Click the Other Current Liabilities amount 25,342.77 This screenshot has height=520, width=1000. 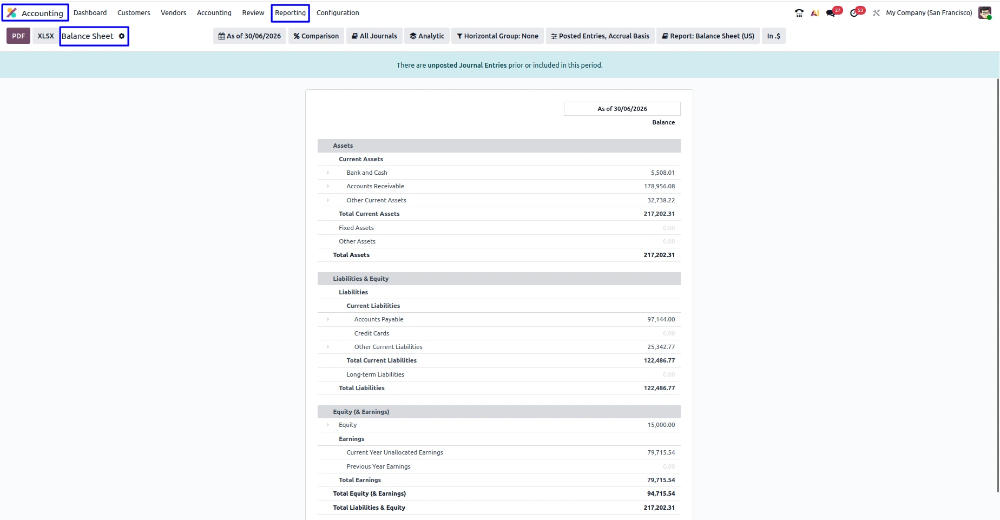(x=661, y=347)
